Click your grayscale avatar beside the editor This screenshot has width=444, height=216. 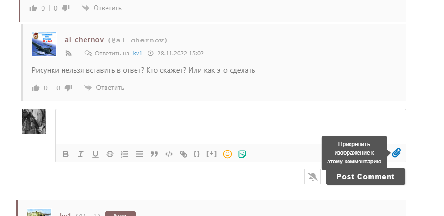pyautogui.click(x=34, y=121)
